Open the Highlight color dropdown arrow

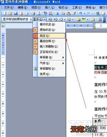(x=88, y=19)
